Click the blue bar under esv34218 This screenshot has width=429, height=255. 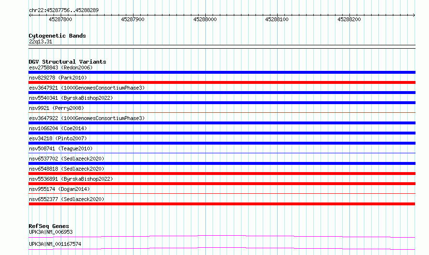222,143
